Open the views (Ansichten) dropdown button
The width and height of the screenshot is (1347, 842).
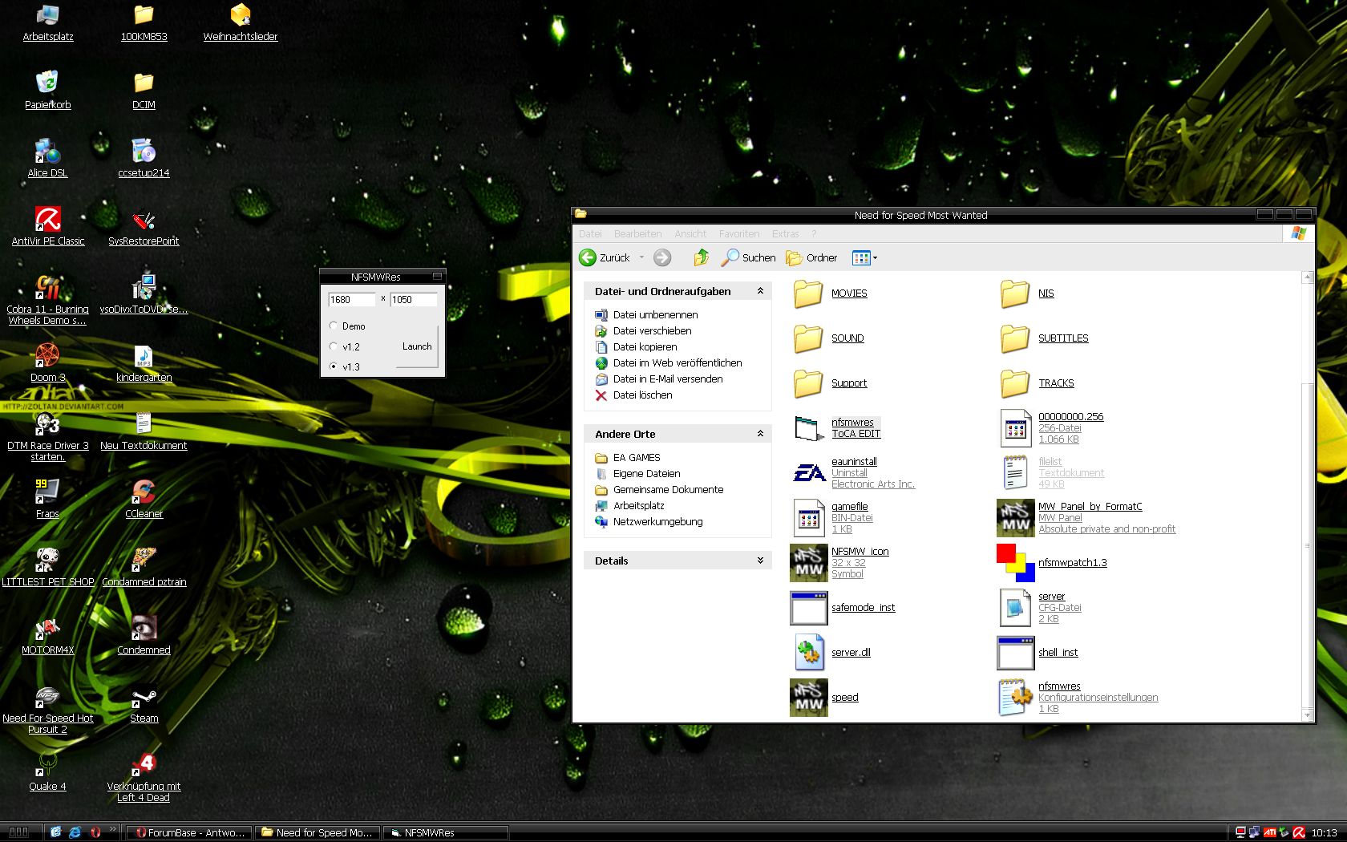[864, 257]
